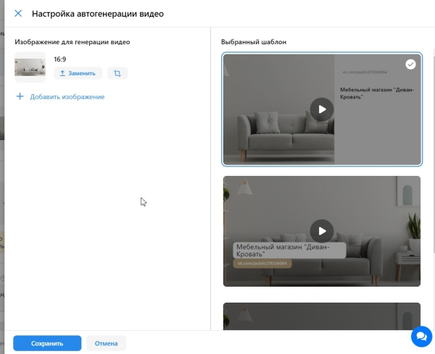Toggle the checkmark on the selected template

pyautogui.click(x=410, y=64)
